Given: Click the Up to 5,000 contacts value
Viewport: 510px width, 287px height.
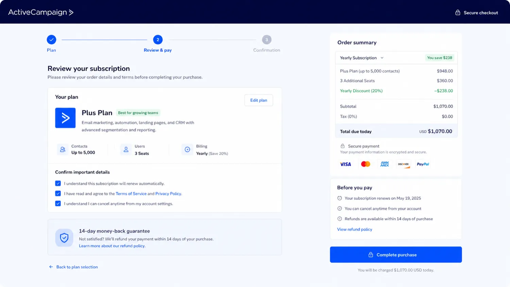Looking at the screenshot, I should click(x=83, y=153).
